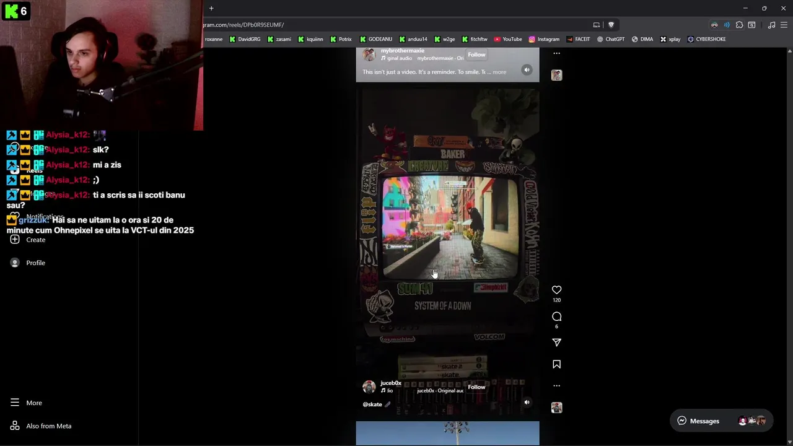
Task: Open Brave Shields lion icon
Action: click(x=611, y=25)
